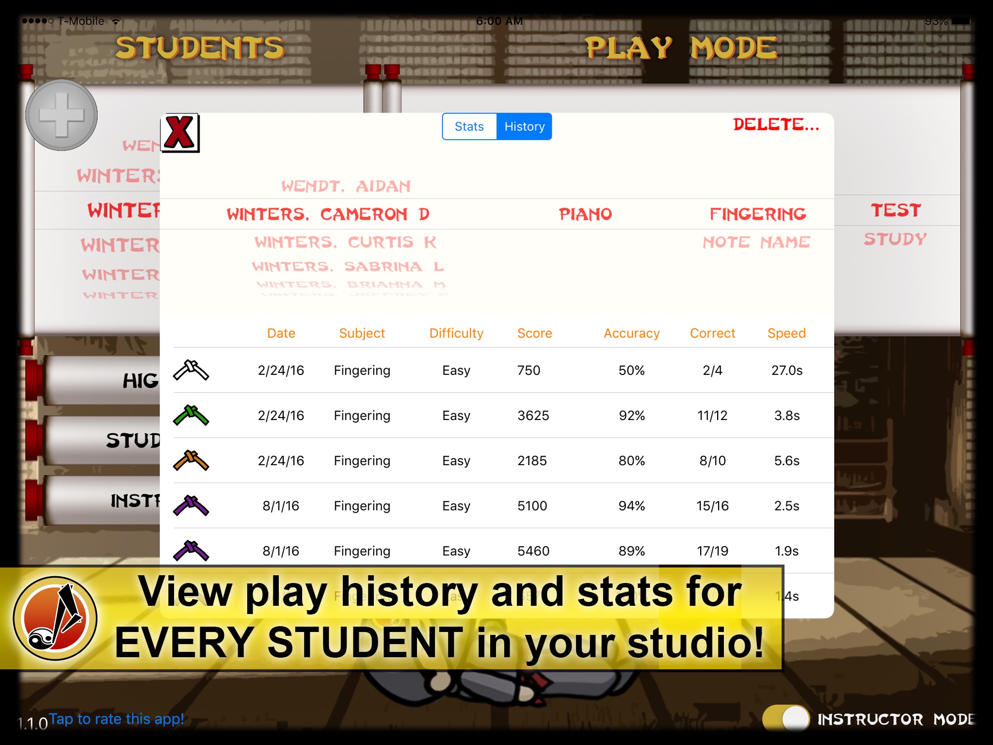Viewport: 993px width, 745px height.
Task: Scroll down the history list
Action: point(500,548)
